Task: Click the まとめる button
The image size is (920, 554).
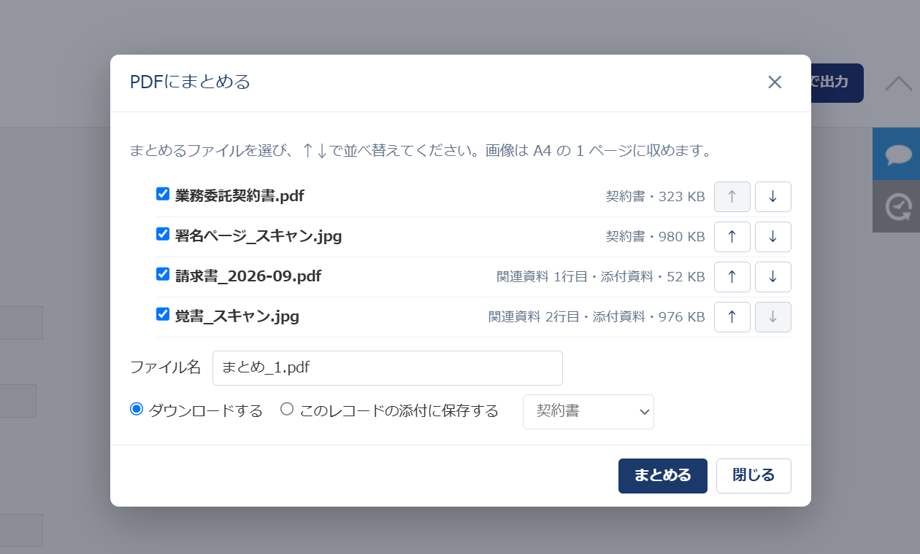Action: point(663,476)
